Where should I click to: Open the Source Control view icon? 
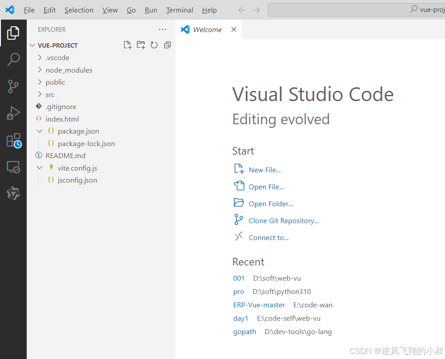pos(13,86)
